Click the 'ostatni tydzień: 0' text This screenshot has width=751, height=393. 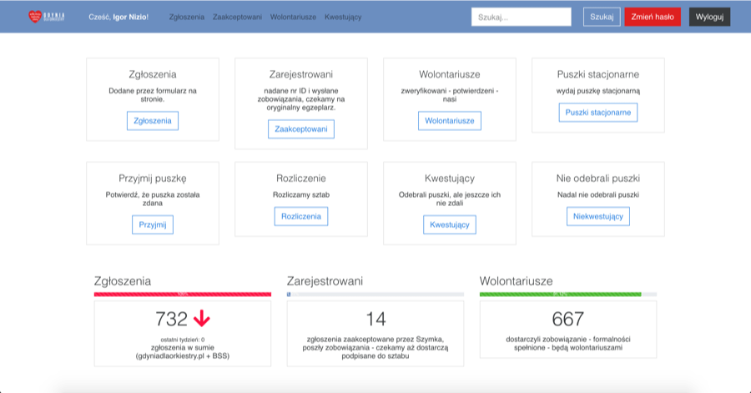coord(183,340)
